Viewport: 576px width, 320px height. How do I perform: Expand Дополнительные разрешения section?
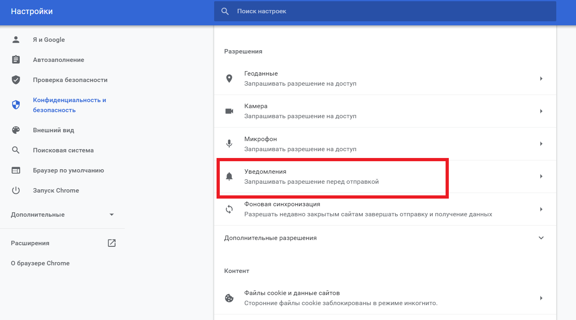[x=541, y=238]
